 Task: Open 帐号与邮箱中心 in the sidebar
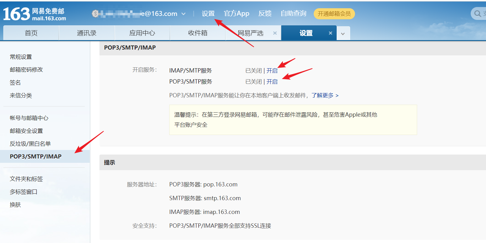tap(29, 118)
